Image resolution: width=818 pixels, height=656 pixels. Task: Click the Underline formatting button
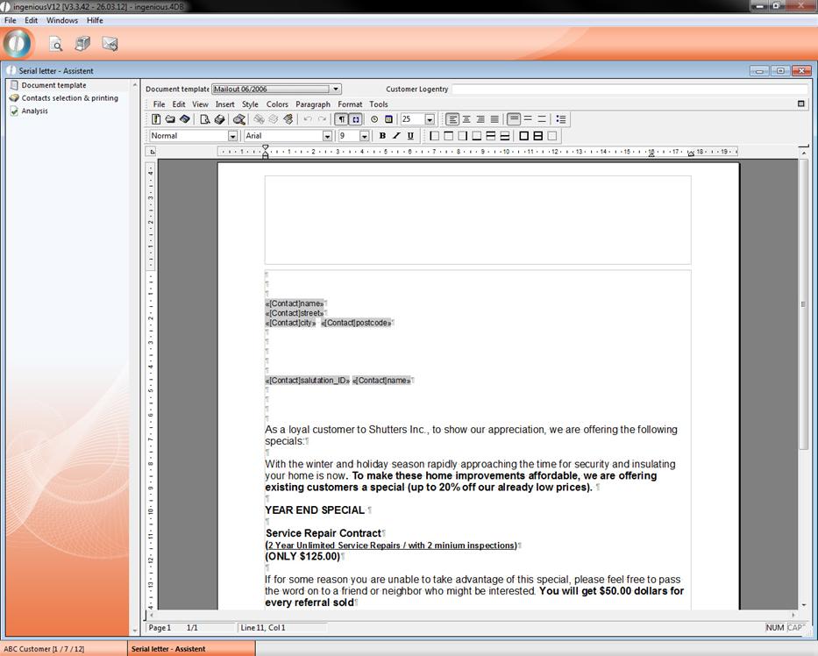(410, 136)
